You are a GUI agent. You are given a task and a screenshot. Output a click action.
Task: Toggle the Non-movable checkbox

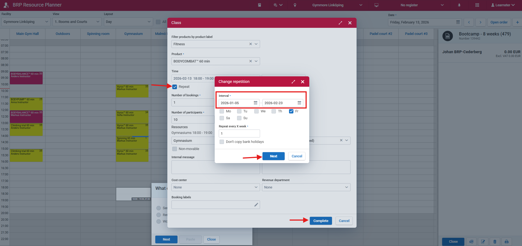point(174,149)
